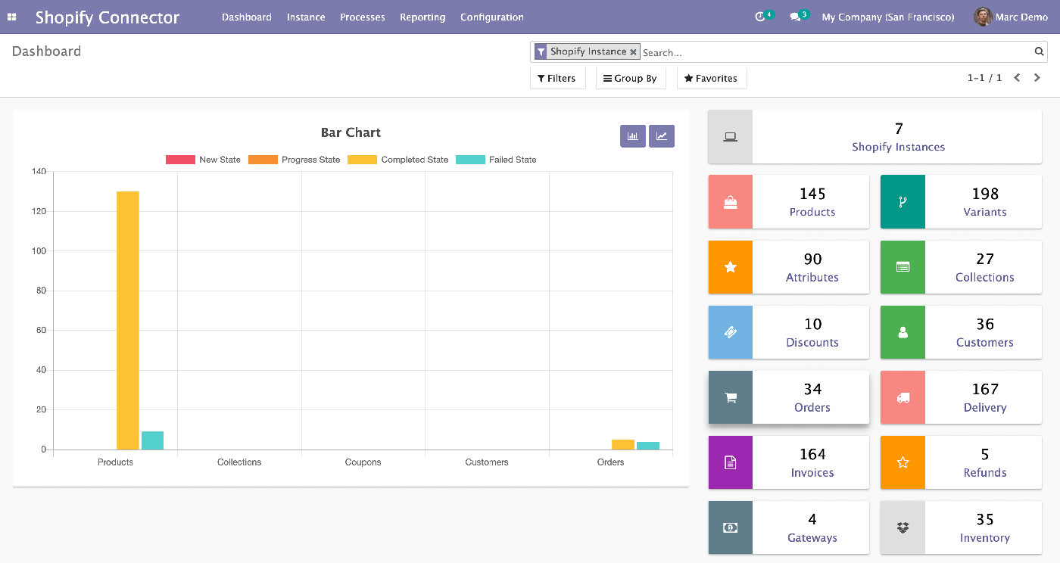
Task: Toggle Completed State legend series
Action: tap(397, 160)
